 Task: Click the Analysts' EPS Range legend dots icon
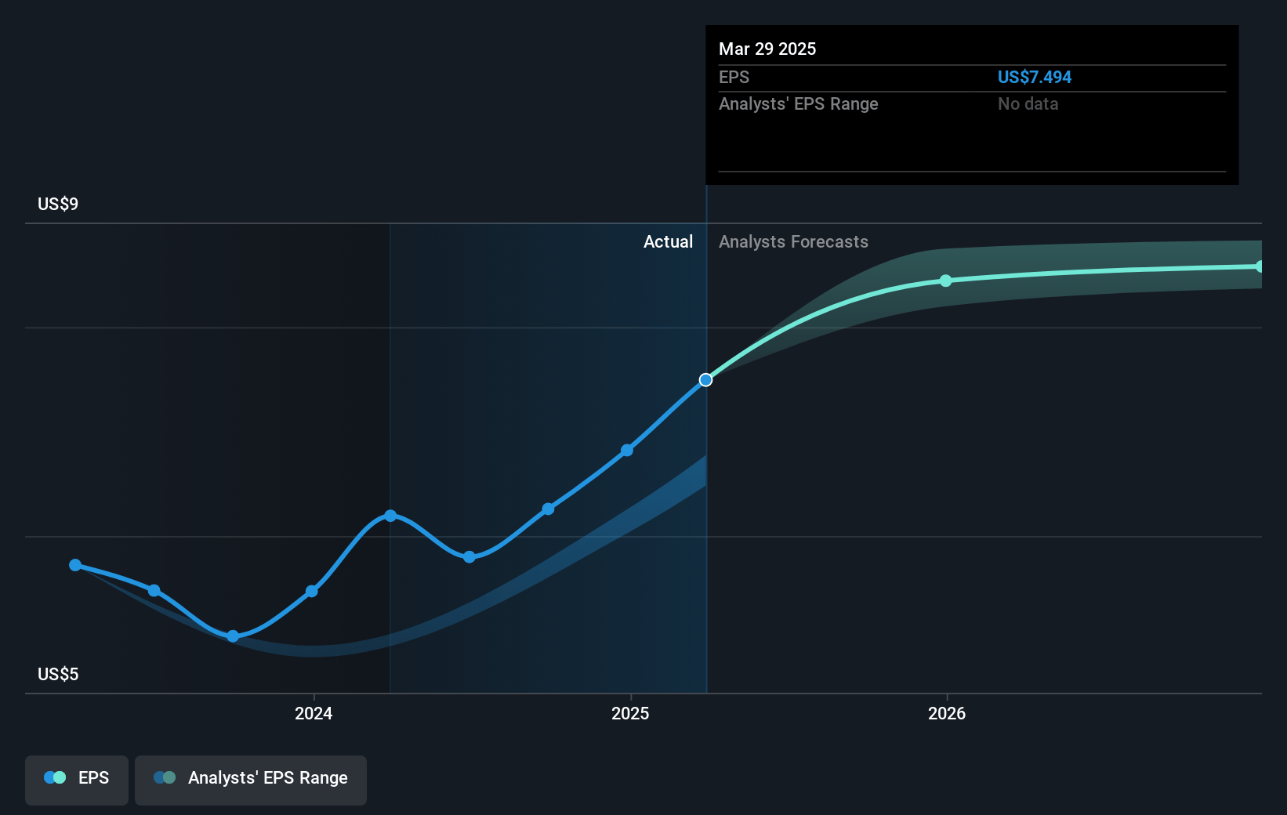click(165, 777)
